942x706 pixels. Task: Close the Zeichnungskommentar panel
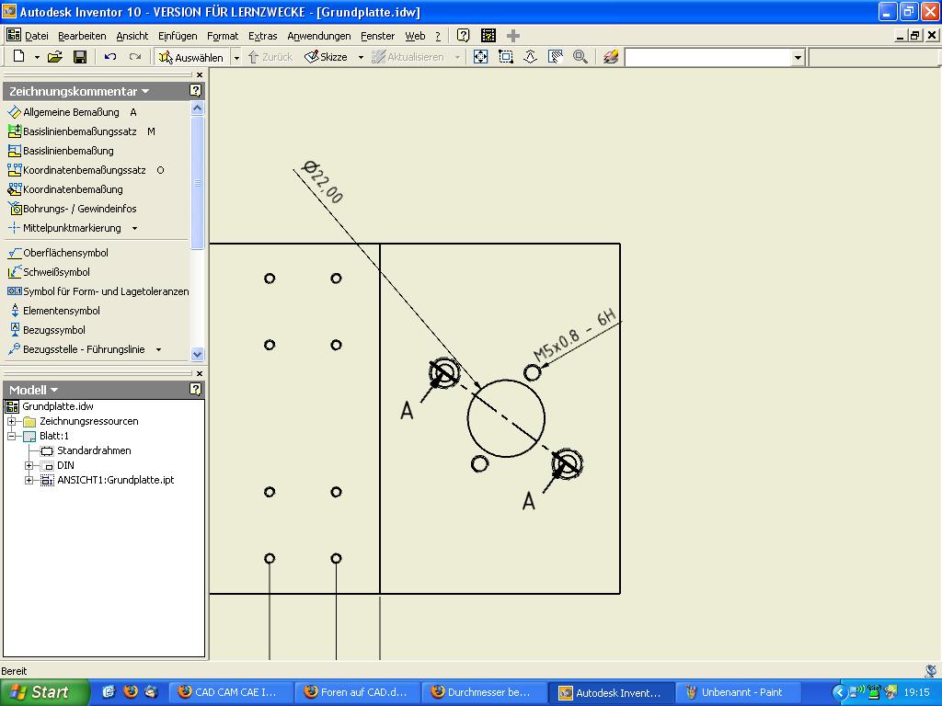pyautogui.click(x=200, y=75)
